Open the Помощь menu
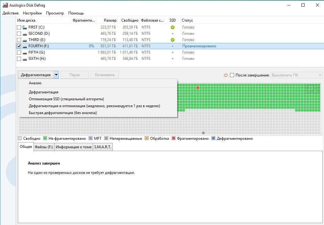 pyautogui.click(x=76, y=13)
